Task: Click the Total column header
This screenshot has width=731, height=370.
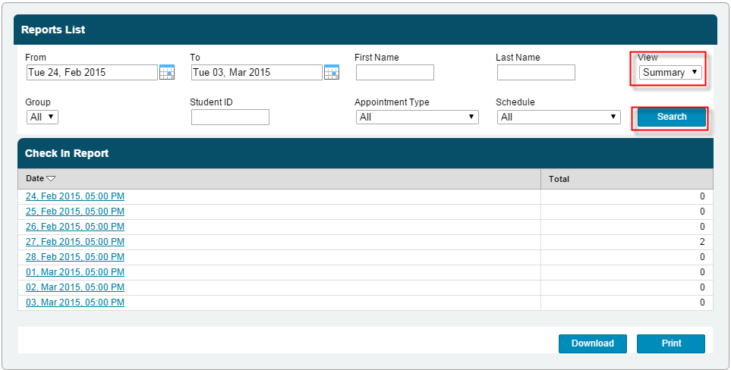Action: [559, 179]
